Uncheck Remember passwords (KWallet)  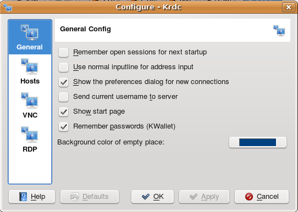click(x=63, y=126)
